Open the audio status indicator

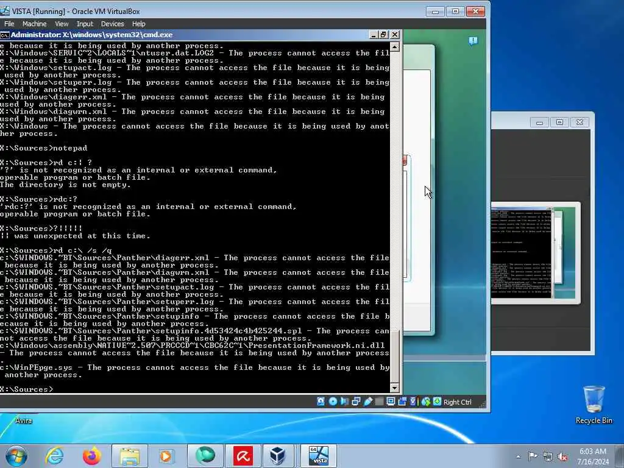(344, 402)
